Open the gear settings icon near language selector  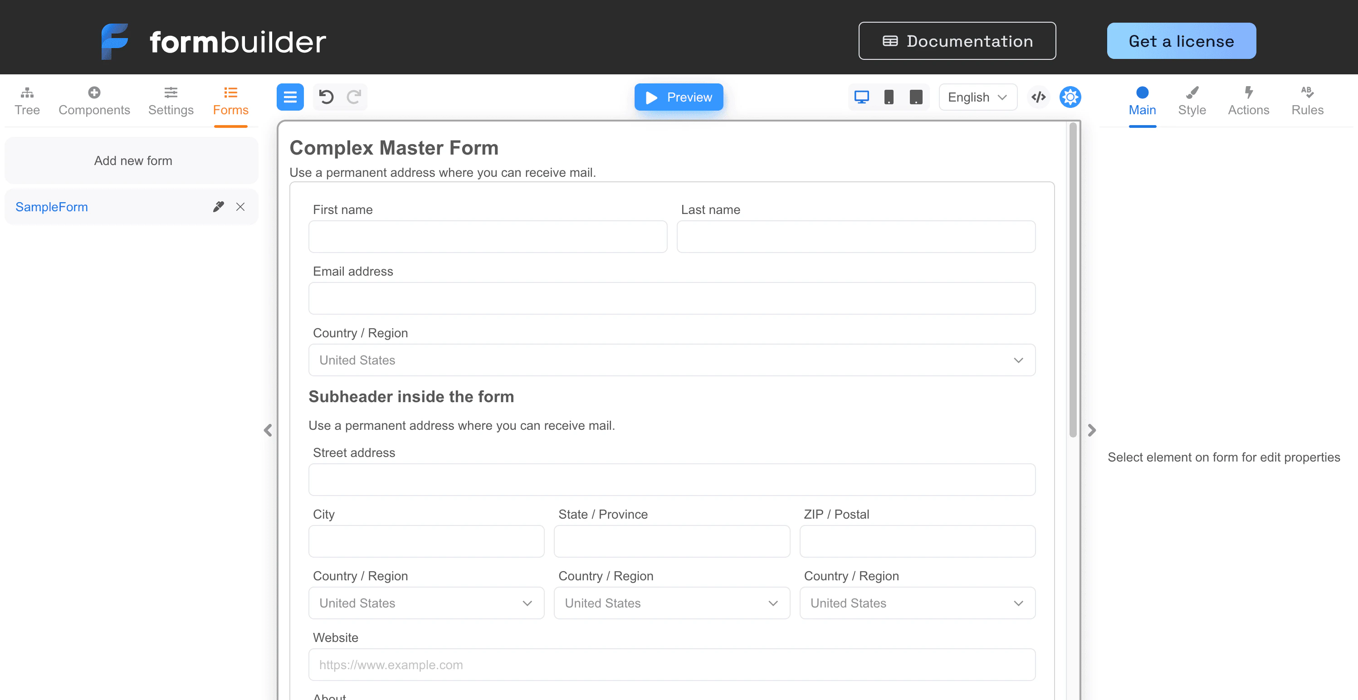tap(1070, 97)
